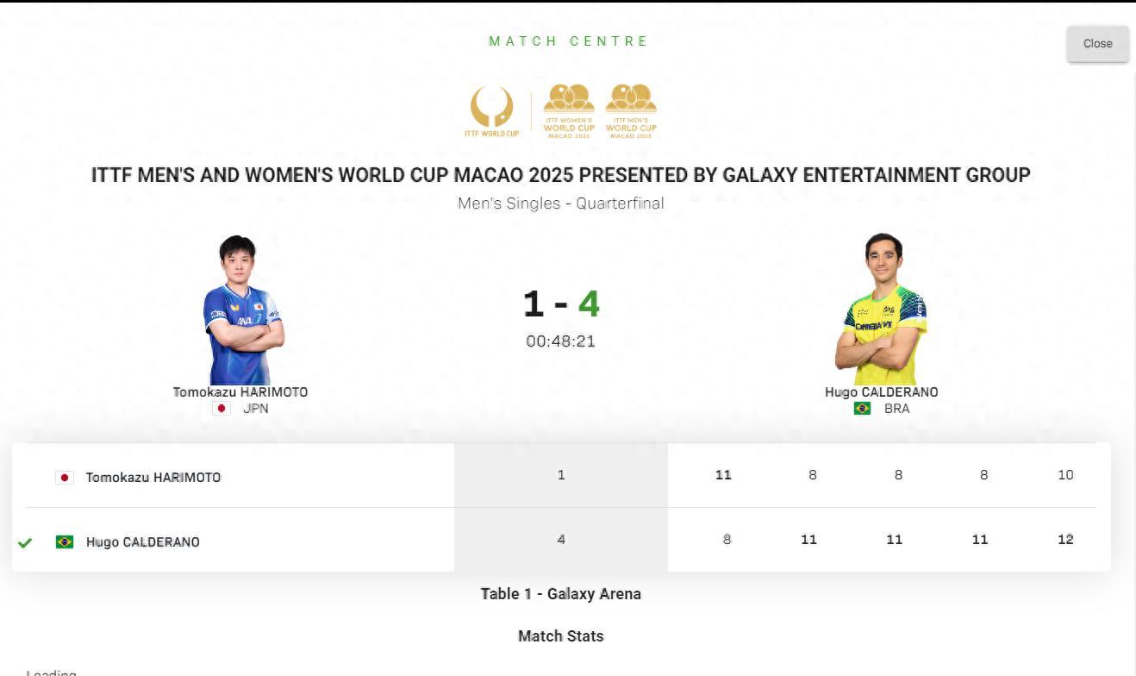This screenshot has height=676, width=1136.
Task: Click the ITTF Men's World Cup Macao logo
Action: [x=631, y=110]
